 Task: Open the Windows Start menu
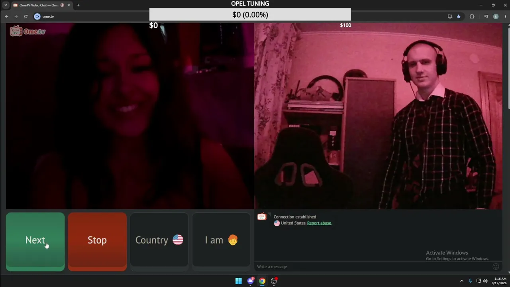pyautogui.click(x=238, y=281)
